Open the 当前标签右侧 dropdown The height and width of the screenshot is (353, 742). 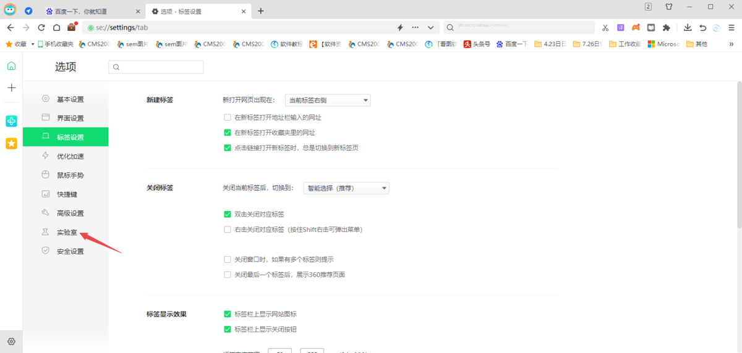[327, 100]
